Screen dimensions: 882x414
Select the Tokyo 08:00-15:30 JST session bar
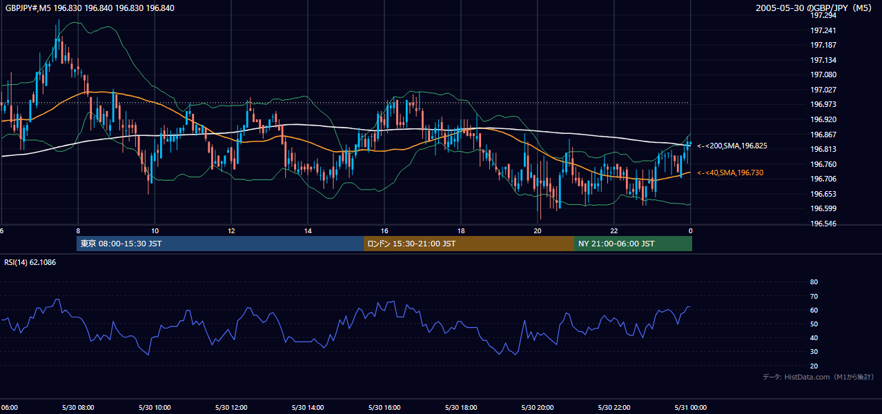coord(220,244)
